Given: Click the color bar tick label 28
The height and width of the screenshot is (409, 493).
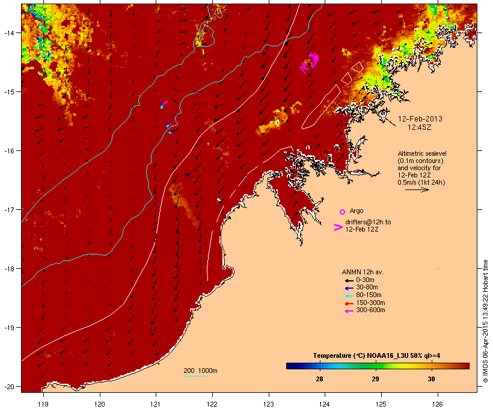Looking at the screenshot, I should (319, 379).
